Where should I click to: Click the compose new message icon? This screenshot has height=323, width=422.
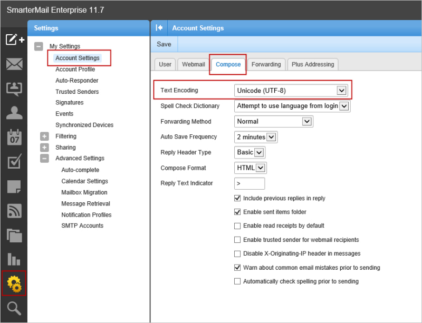tap(14, 40)
